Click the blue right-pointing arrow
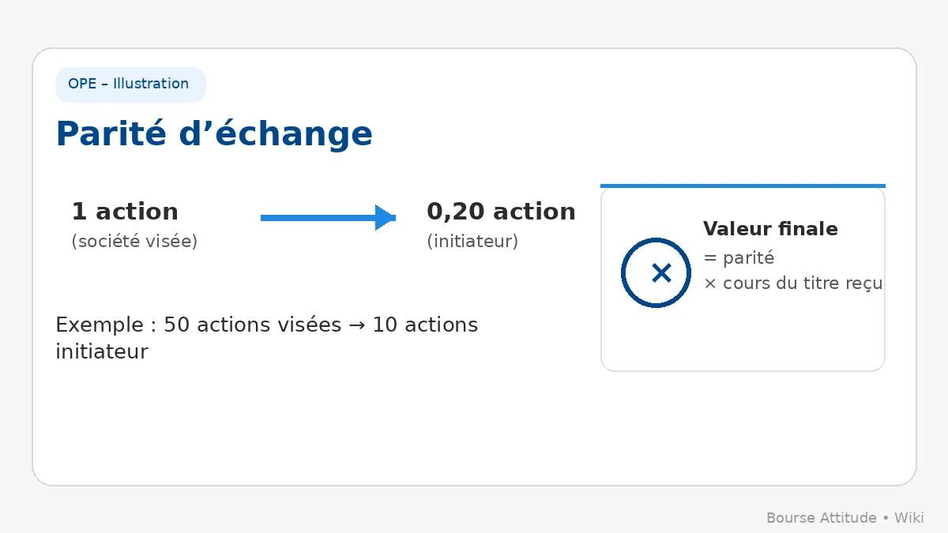Screen dimensions: 948x533 [328, 217]
